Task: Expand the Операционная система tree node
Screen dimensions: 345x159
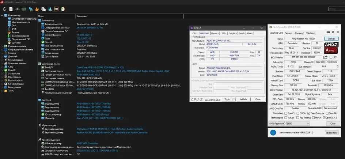Action: [2, 49]
